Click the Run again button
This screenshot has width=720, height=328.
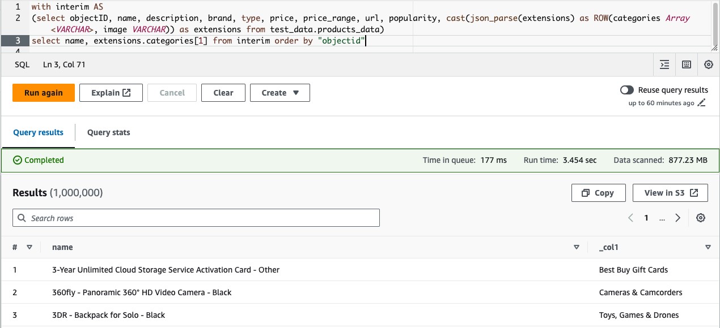(43, 92)
